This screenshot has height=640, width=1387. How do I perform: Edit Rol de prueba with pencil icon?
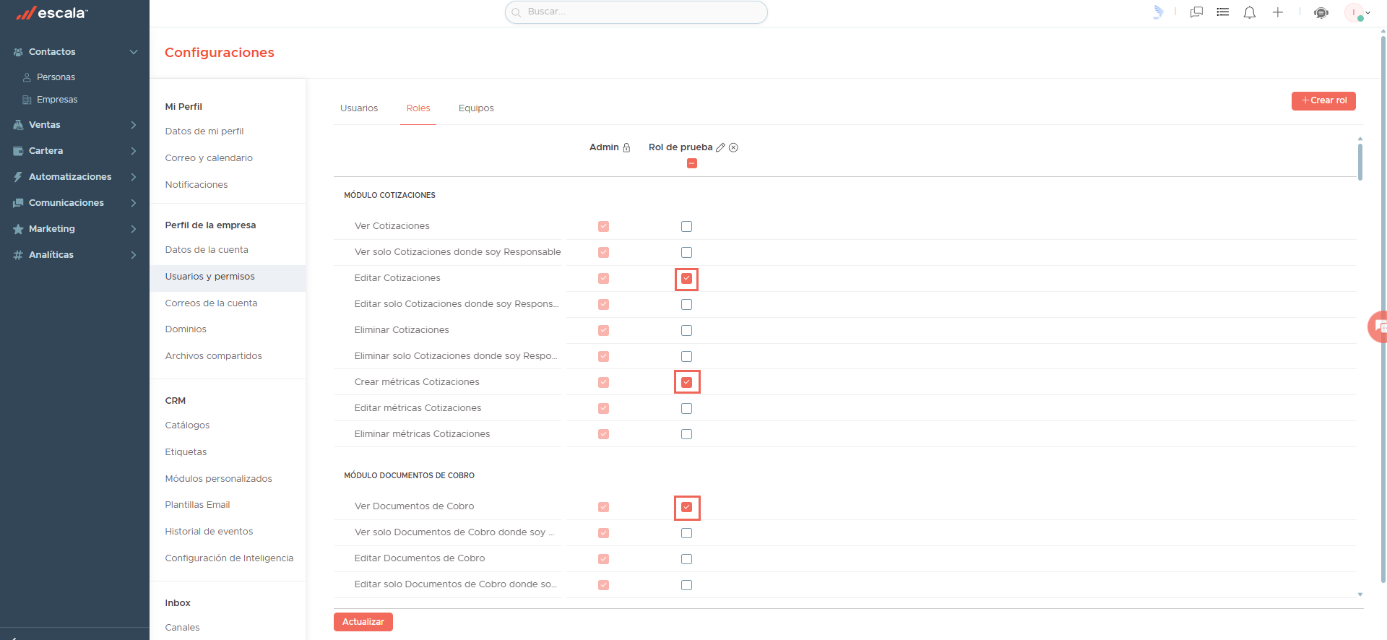point(720,147)
